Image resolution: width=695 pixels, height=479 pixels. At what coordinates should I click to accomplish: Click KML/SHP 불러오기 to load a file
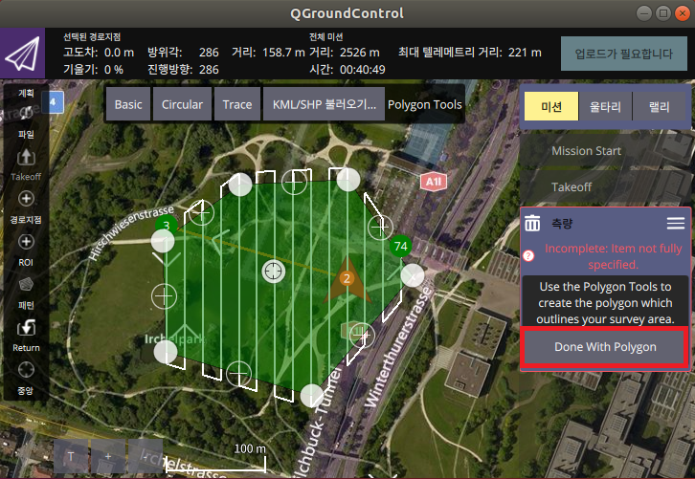[324, 104]
